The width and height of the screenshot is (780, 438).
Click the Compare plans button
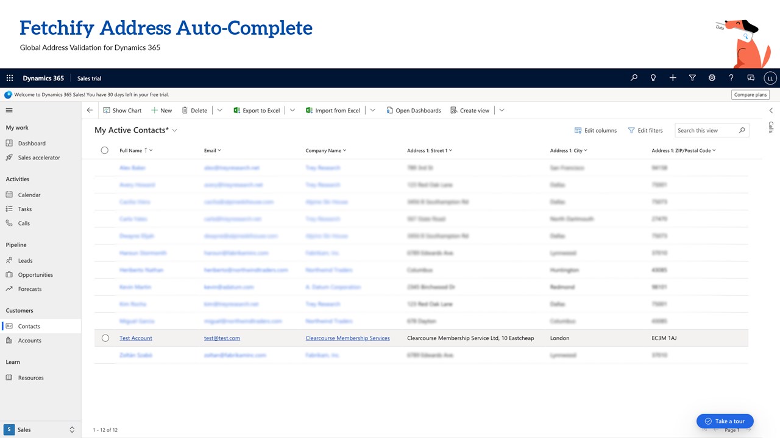(x=750, y=94)
